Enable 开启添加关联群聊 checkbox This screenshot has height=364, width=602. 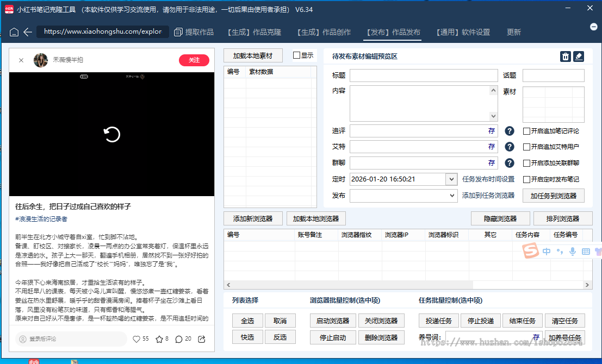coord(527,164)
